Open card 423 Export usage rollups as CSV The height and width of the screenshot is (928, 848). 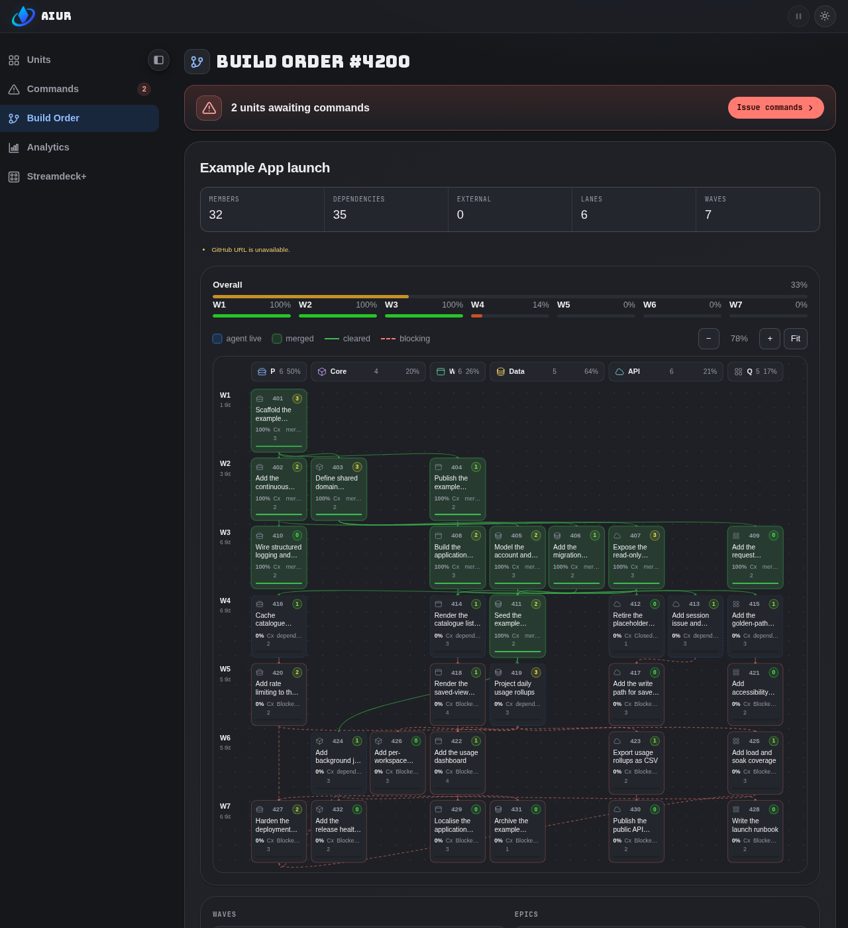[637, 763]
